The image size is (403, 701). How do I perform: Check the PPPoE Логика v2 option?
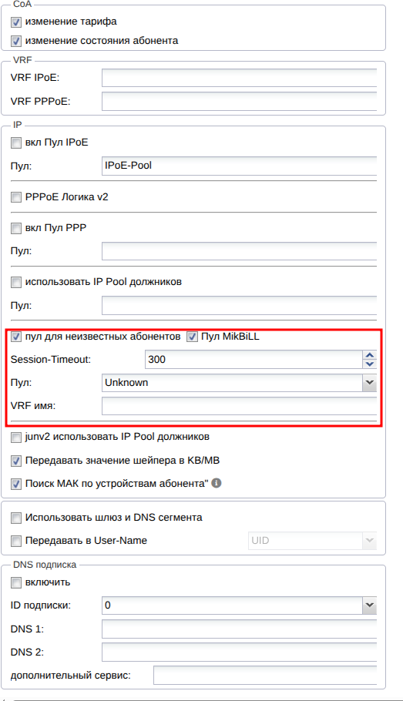(x=16, y=196)
